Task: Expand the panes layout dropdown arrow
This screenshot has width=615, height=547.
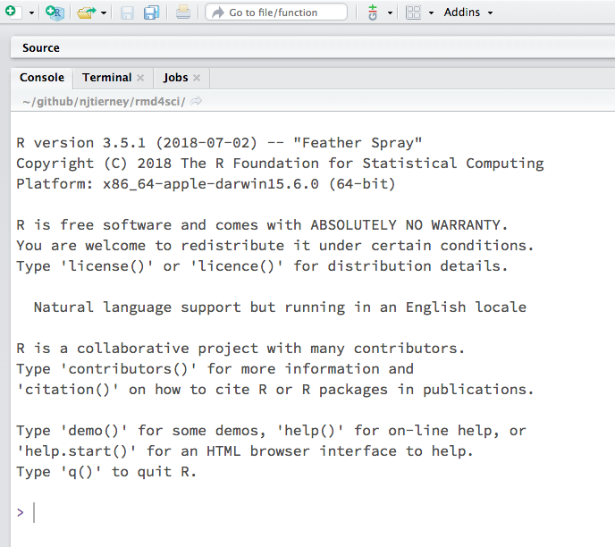Action: [x=431, y=13]
